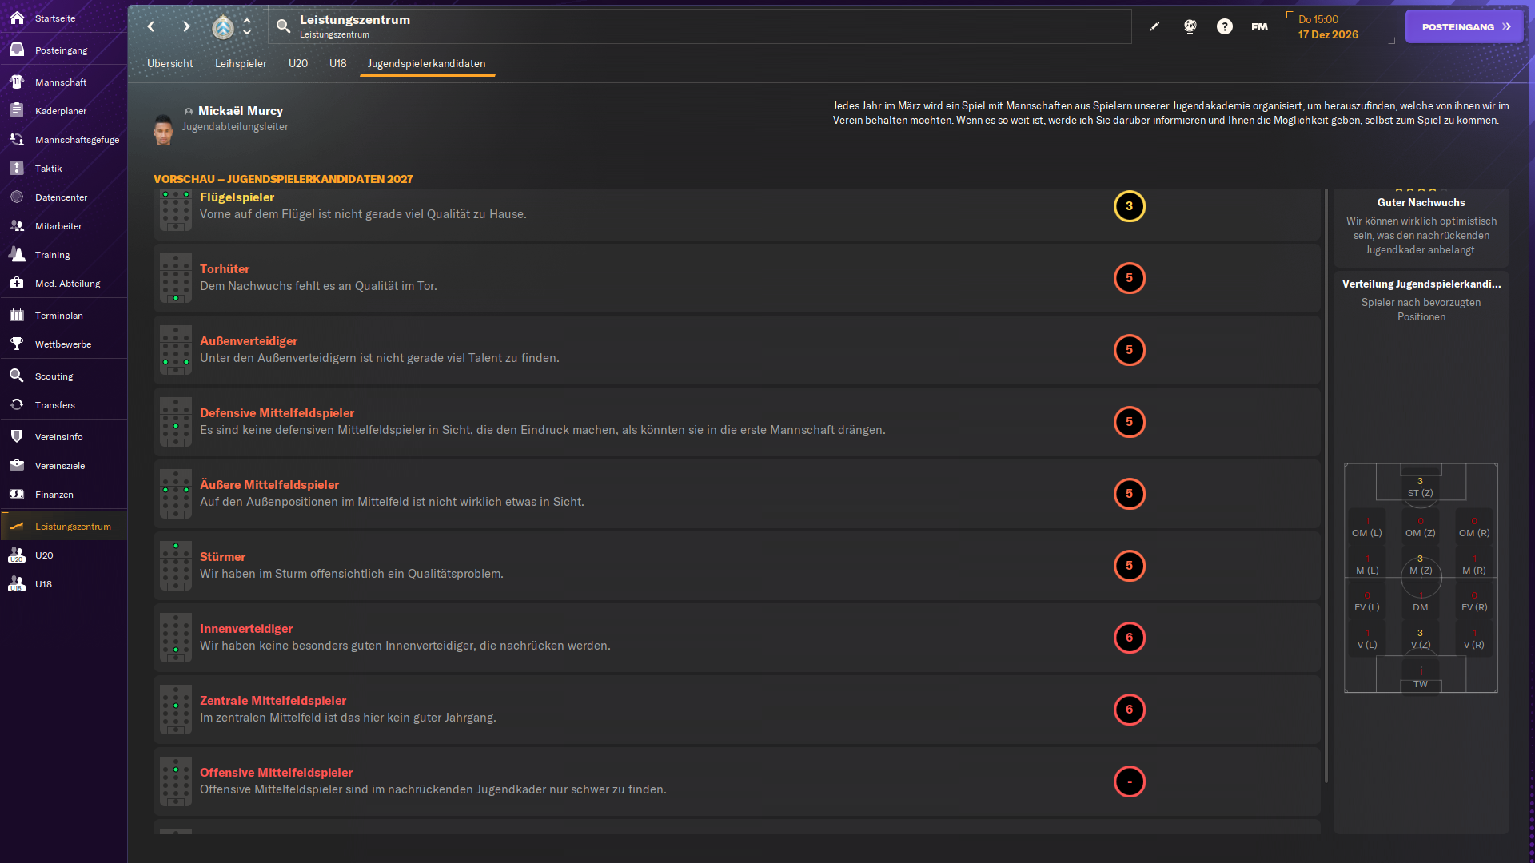Click the Leistungszentrum search field

[x=704, y=26]
